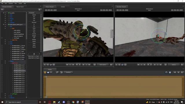The image size is (185, 104).
Task: Open the camera dropdown in secondary viewport
Action: pos(174,65)
